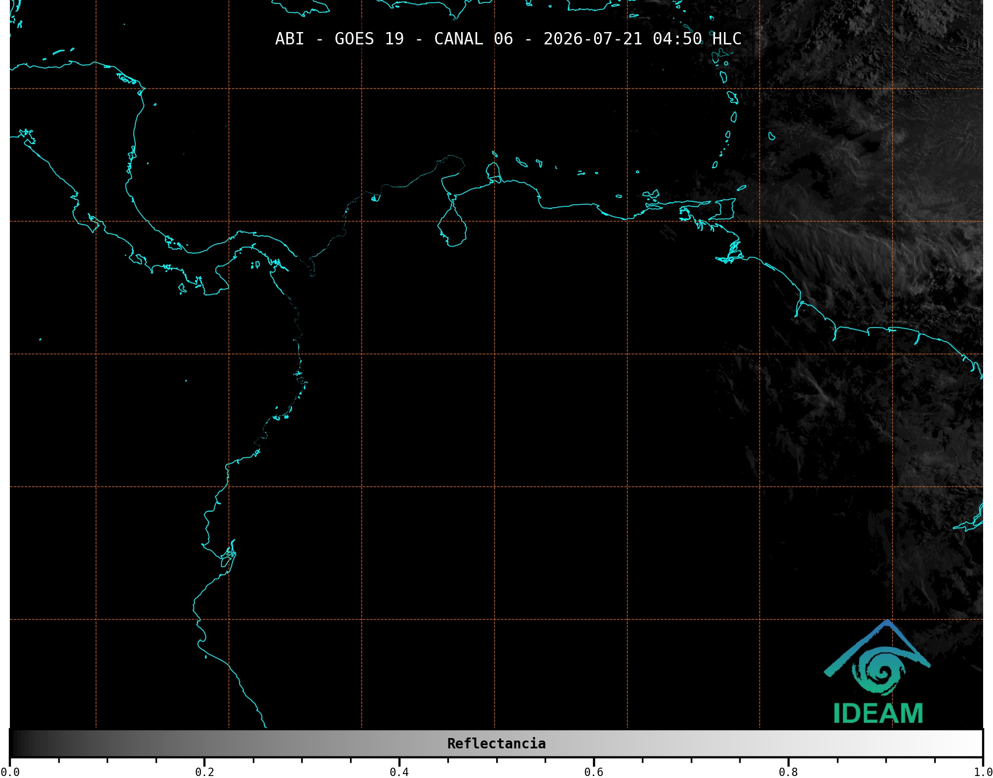Select the "0.2" colorbar tick label
Screen dimensions: 993x778
click(204, 772)
